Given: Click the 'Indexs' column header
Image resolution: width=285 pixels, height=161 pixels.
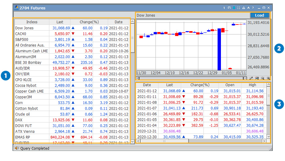Looking at the screenshot, I should [32, 22].
